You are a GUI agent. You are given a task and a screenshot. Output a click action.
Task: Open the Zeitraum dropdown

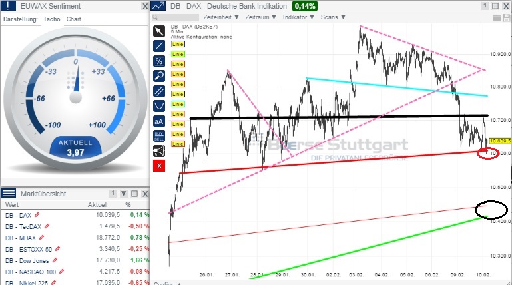(260, 17)
